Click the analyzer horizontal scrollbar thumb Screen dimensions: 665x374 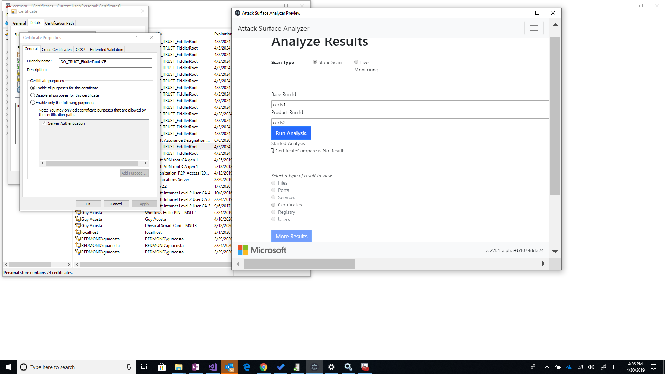coord(299,264)
